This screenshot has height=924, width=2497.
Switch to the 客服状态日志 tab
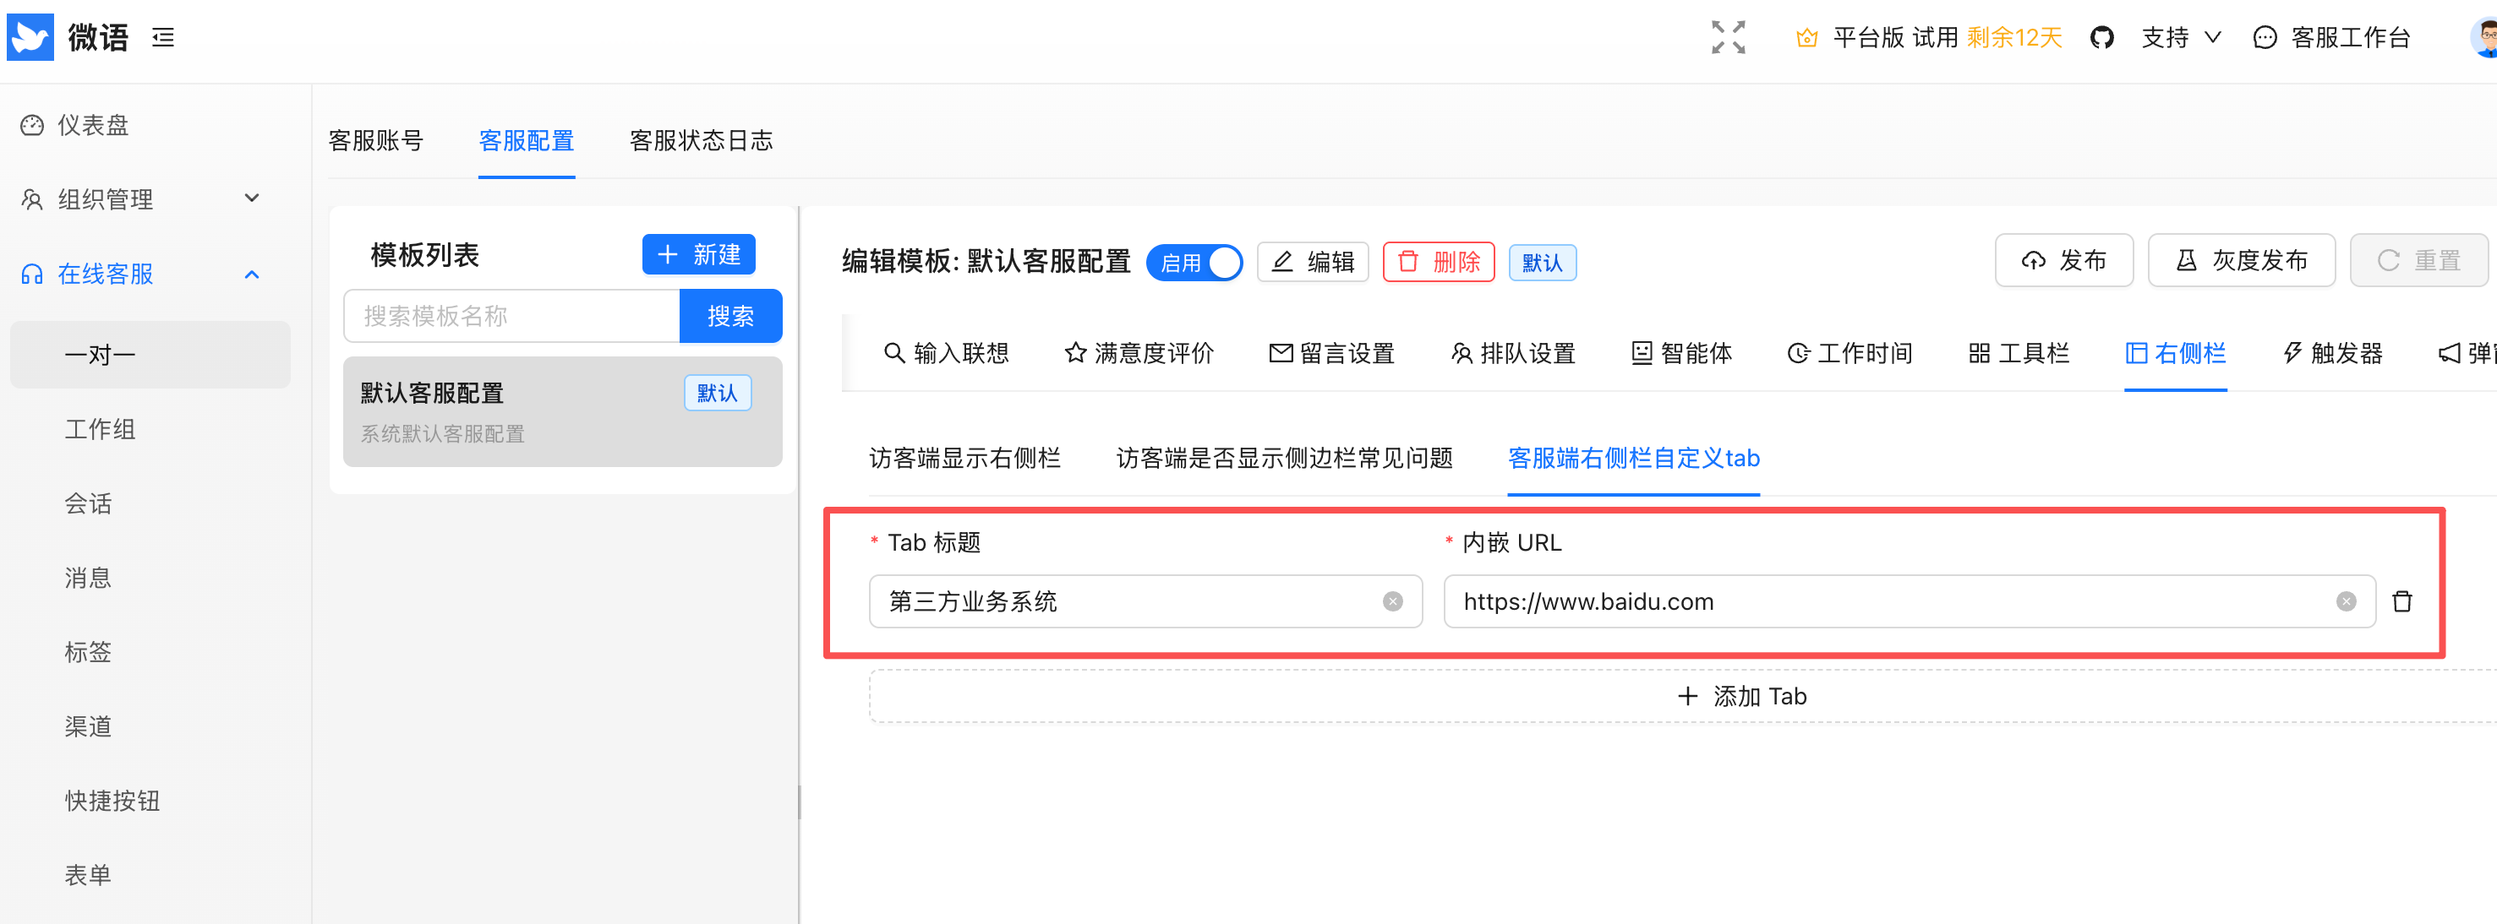click(x=701, y=140)
